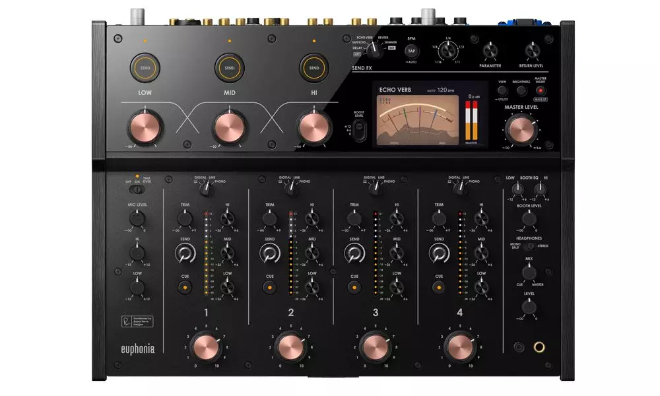Click the headphones MIX CUE/MASTER knob
The width and height of the screenshot is (660, 396).
pos(529,273)
